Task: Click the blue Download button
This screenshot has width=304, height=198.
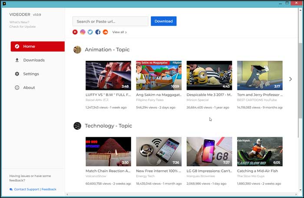Action: [164, 21]
